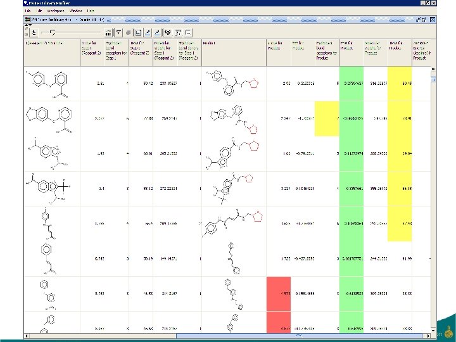Viewport: 456px width, 342px height.
Task: Click Hydrogen bond acceptors for Product header
Action: point(327,53)
